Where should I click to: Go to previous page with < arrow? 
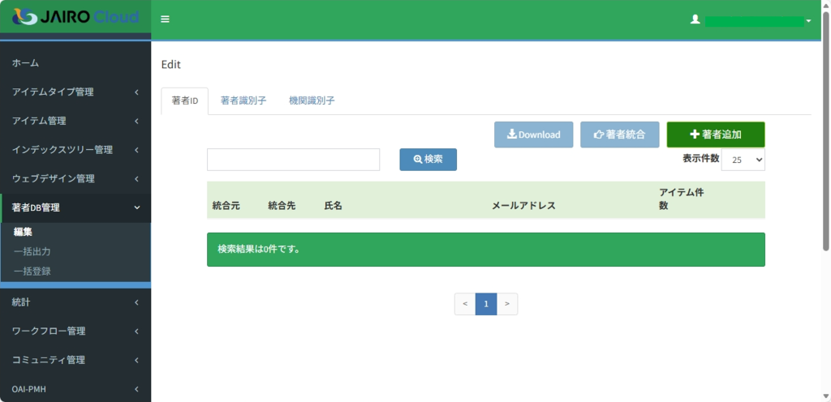[x=465, y=304]
